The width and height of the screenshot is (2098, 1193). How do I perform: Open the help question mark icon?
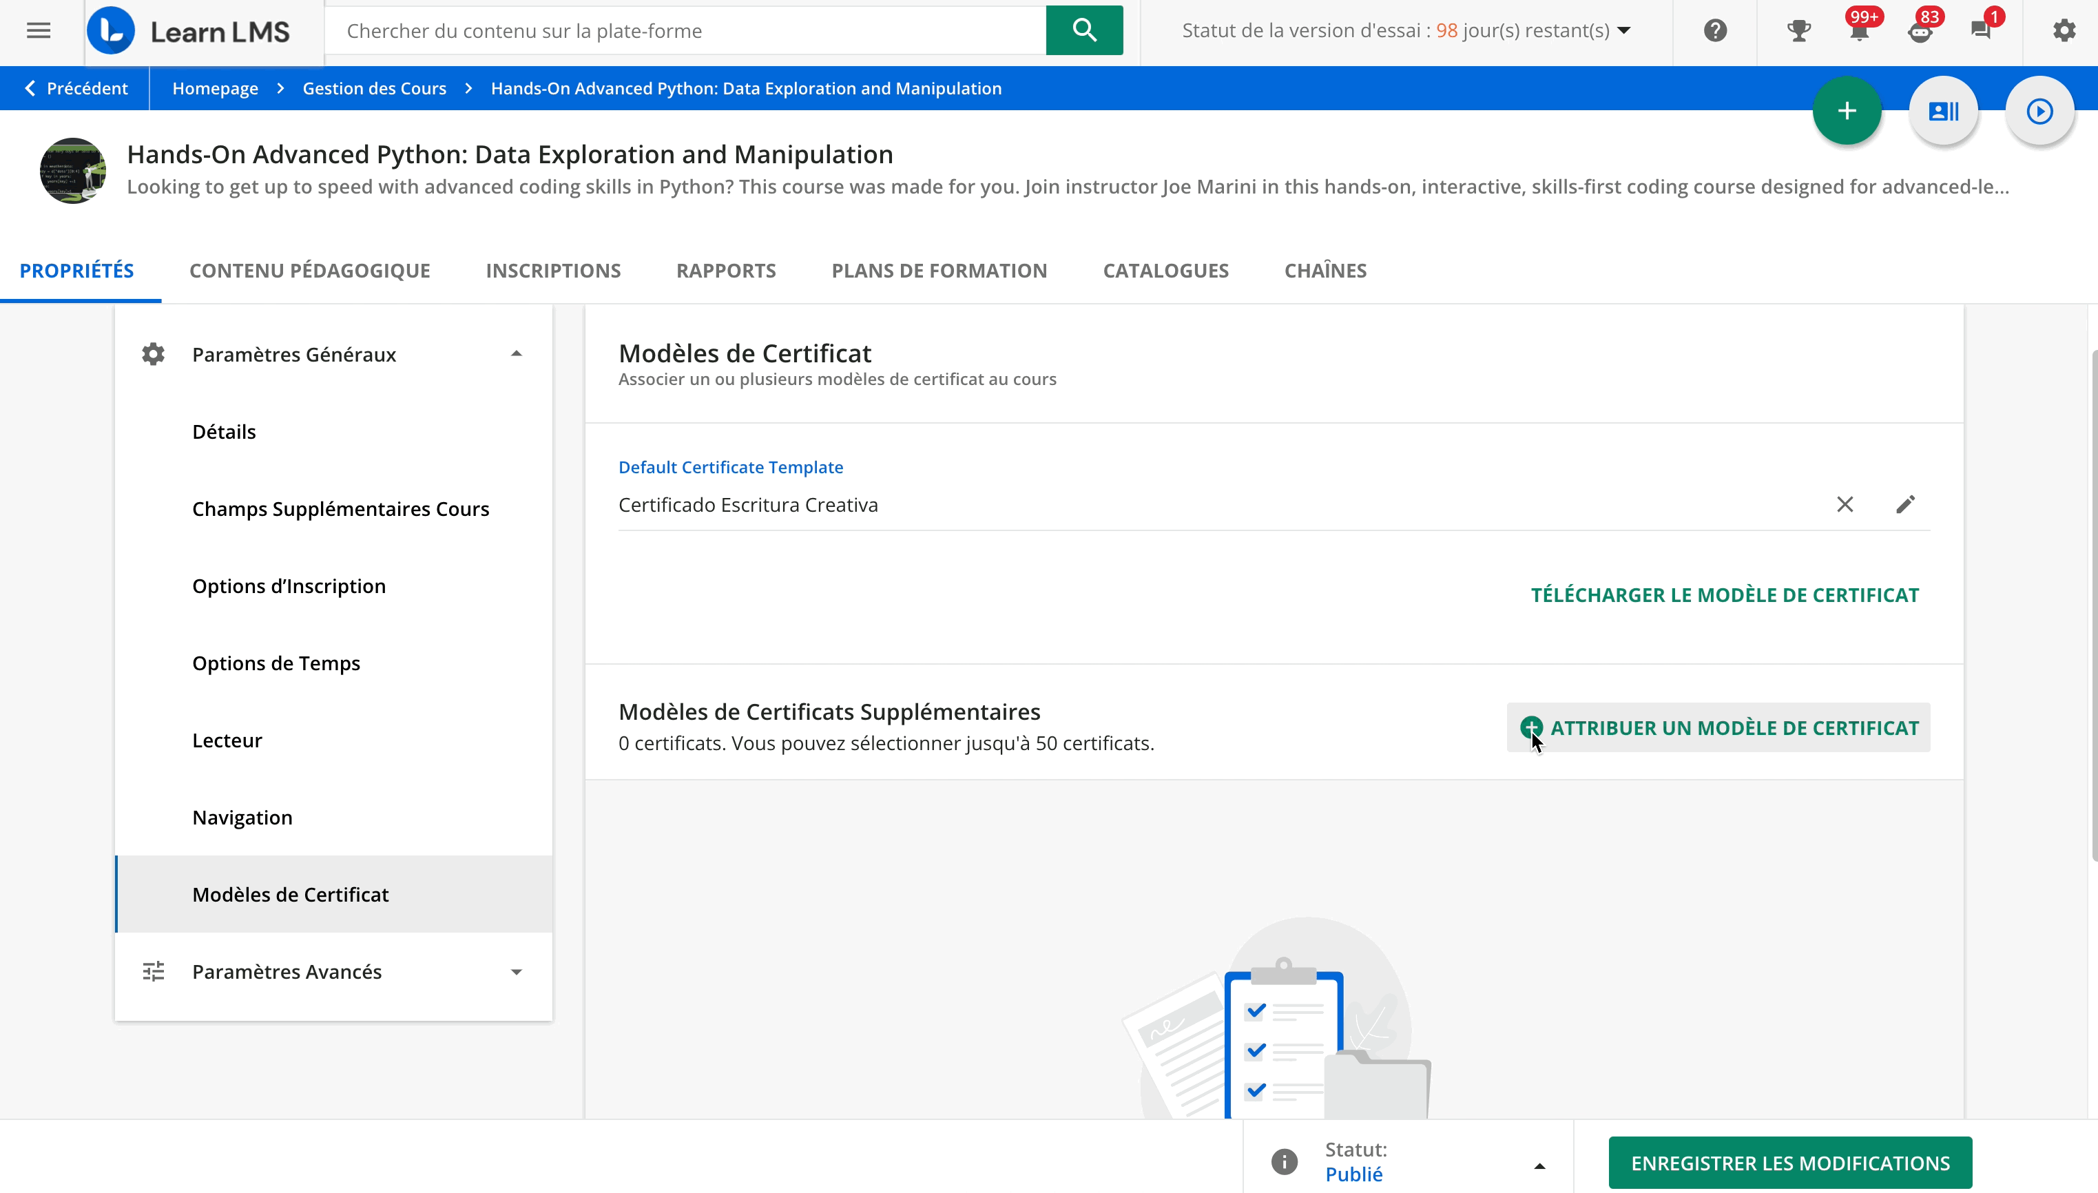click(x=1714, y=31)
